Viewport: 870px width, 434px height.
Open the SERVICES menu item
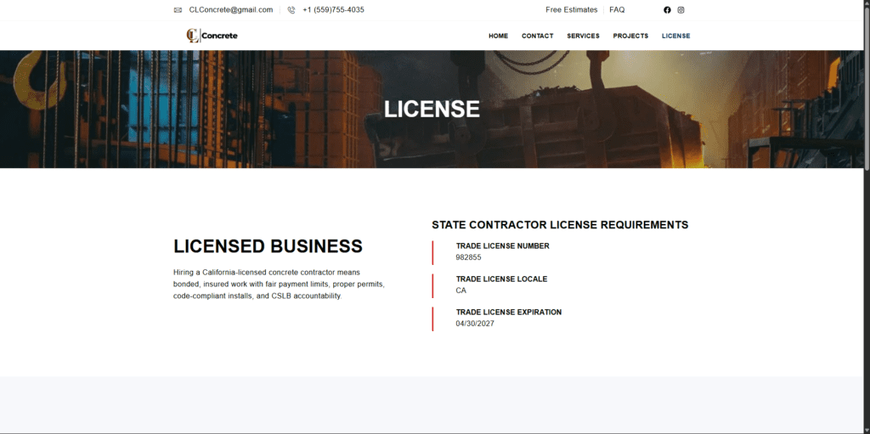coord(583,36)
